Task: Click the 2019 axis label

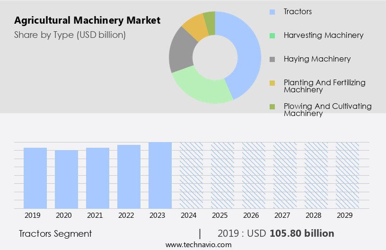Action: (33, 215)
